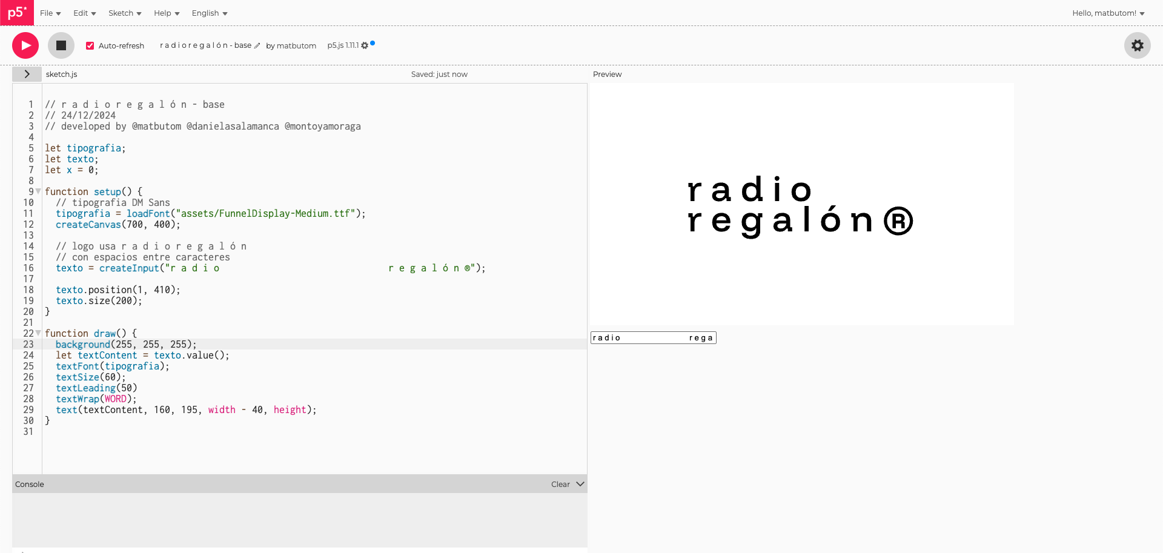The image size is (1163, 553).
Task: Change the editor language from English
Action: click(x=208, y=13)
